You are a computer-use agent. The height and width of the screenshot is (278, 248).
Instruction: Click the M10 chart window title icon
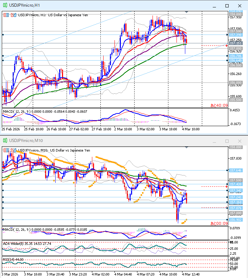click(x=5, y=141)
